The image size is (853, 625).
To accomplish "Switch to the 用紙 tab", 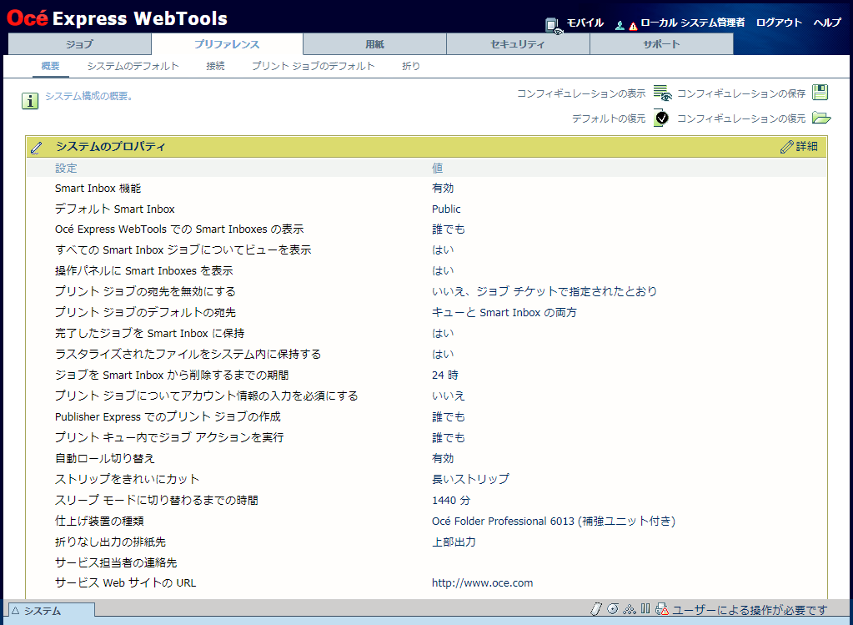I will [x=375, y=44].
